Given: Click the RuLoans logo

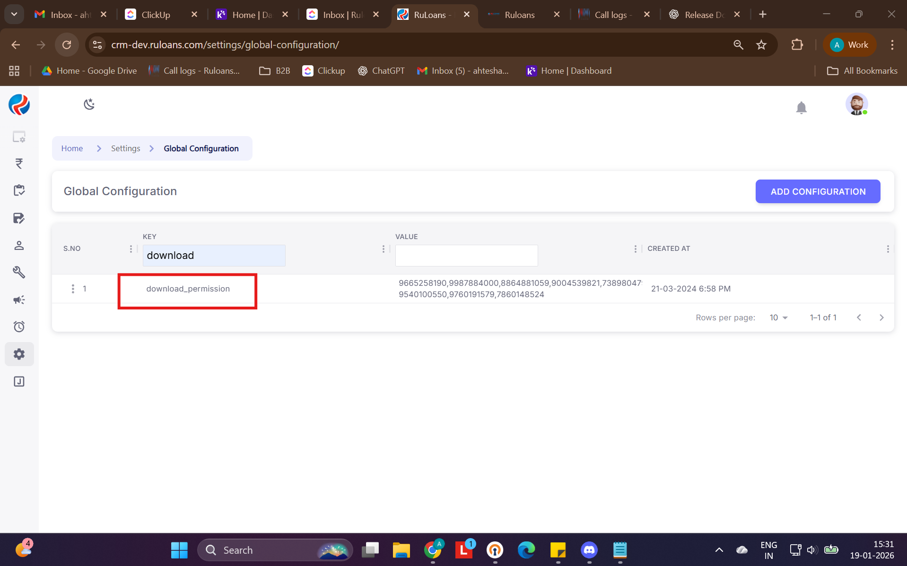Looking at the screenshot, I should 19,104.
